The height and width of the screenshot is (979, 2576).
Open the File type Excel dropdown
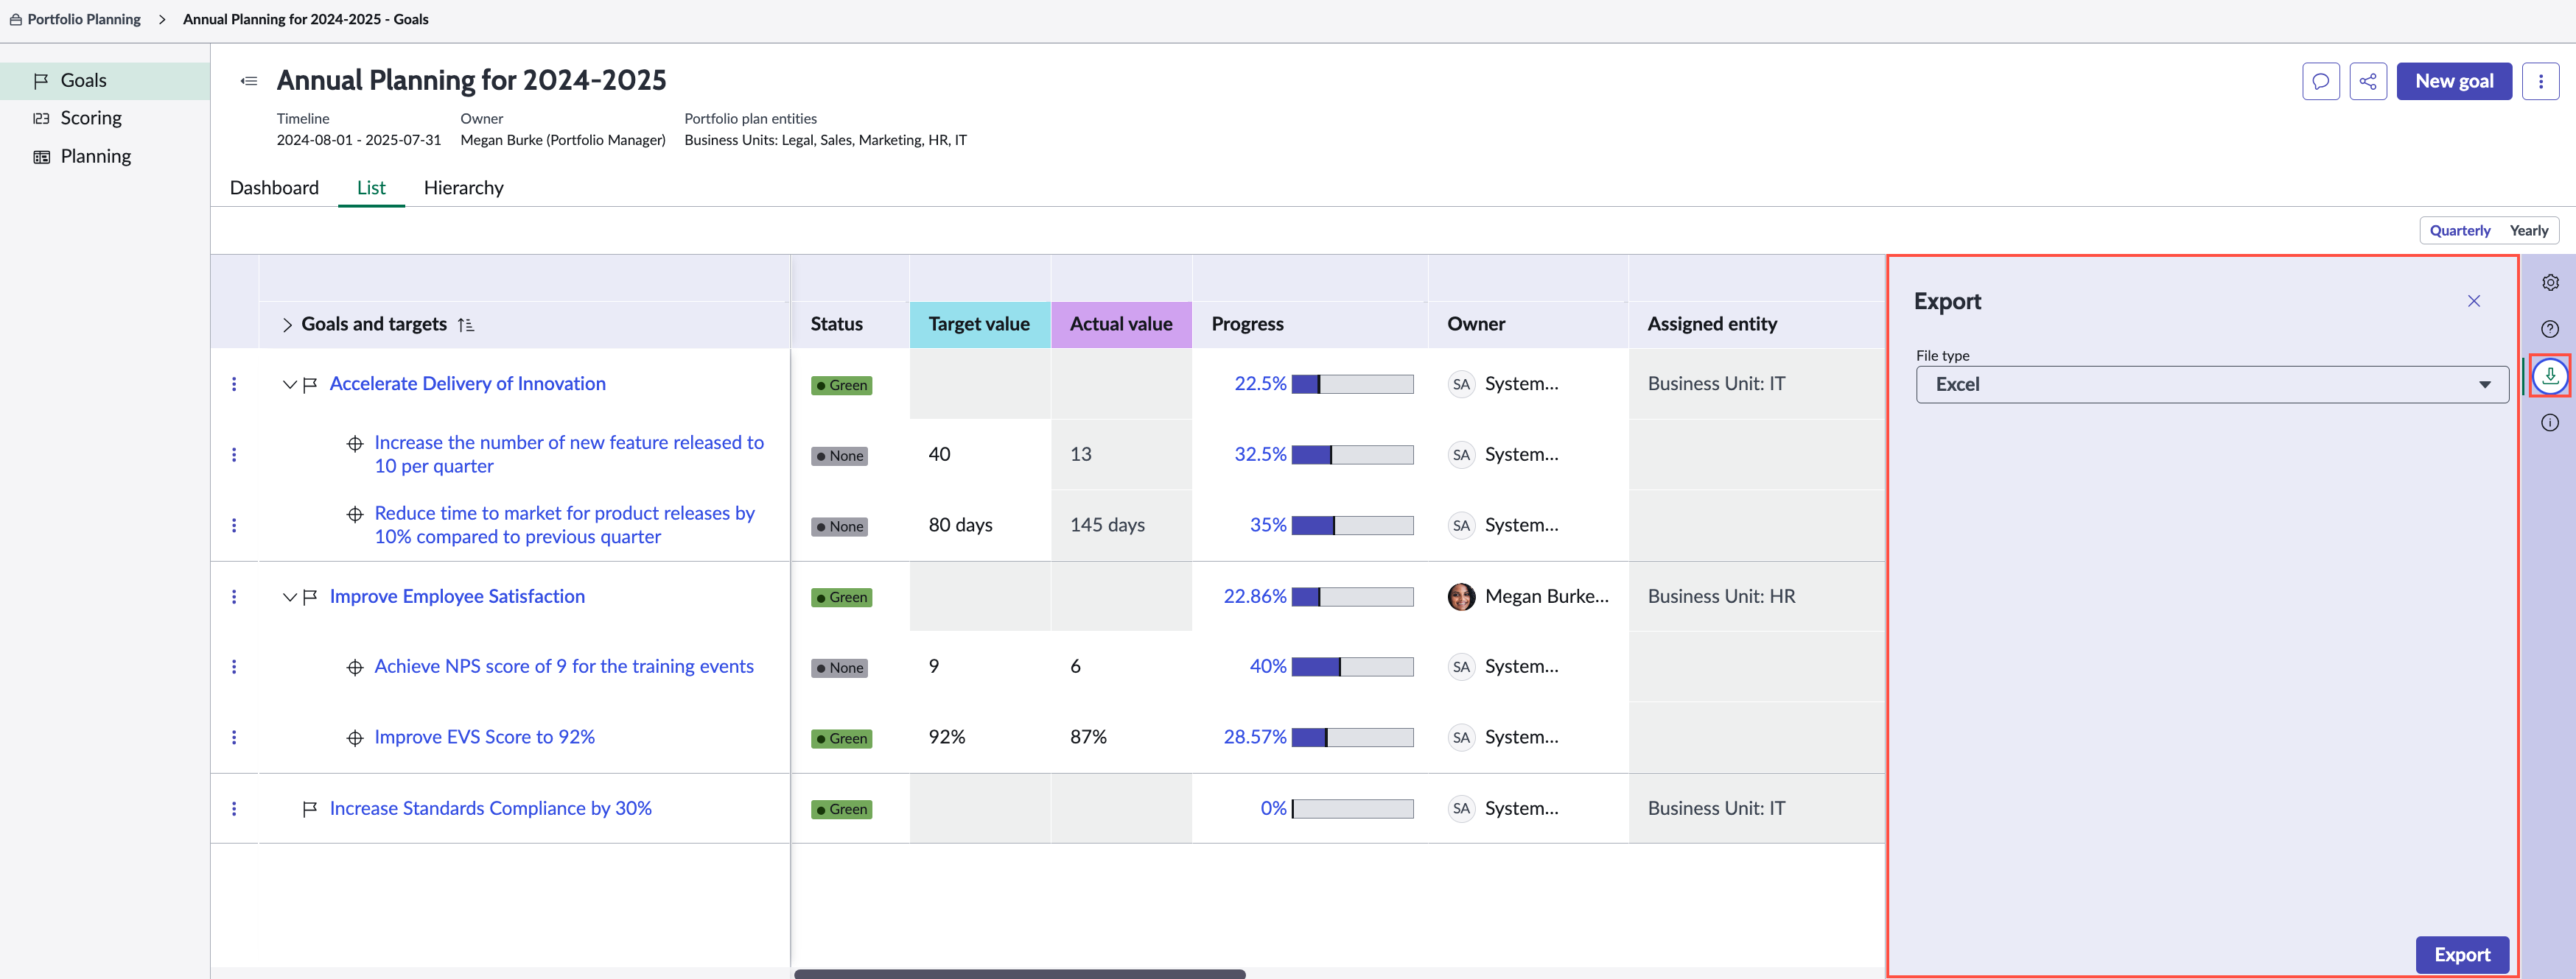(x=2211, y=384)
